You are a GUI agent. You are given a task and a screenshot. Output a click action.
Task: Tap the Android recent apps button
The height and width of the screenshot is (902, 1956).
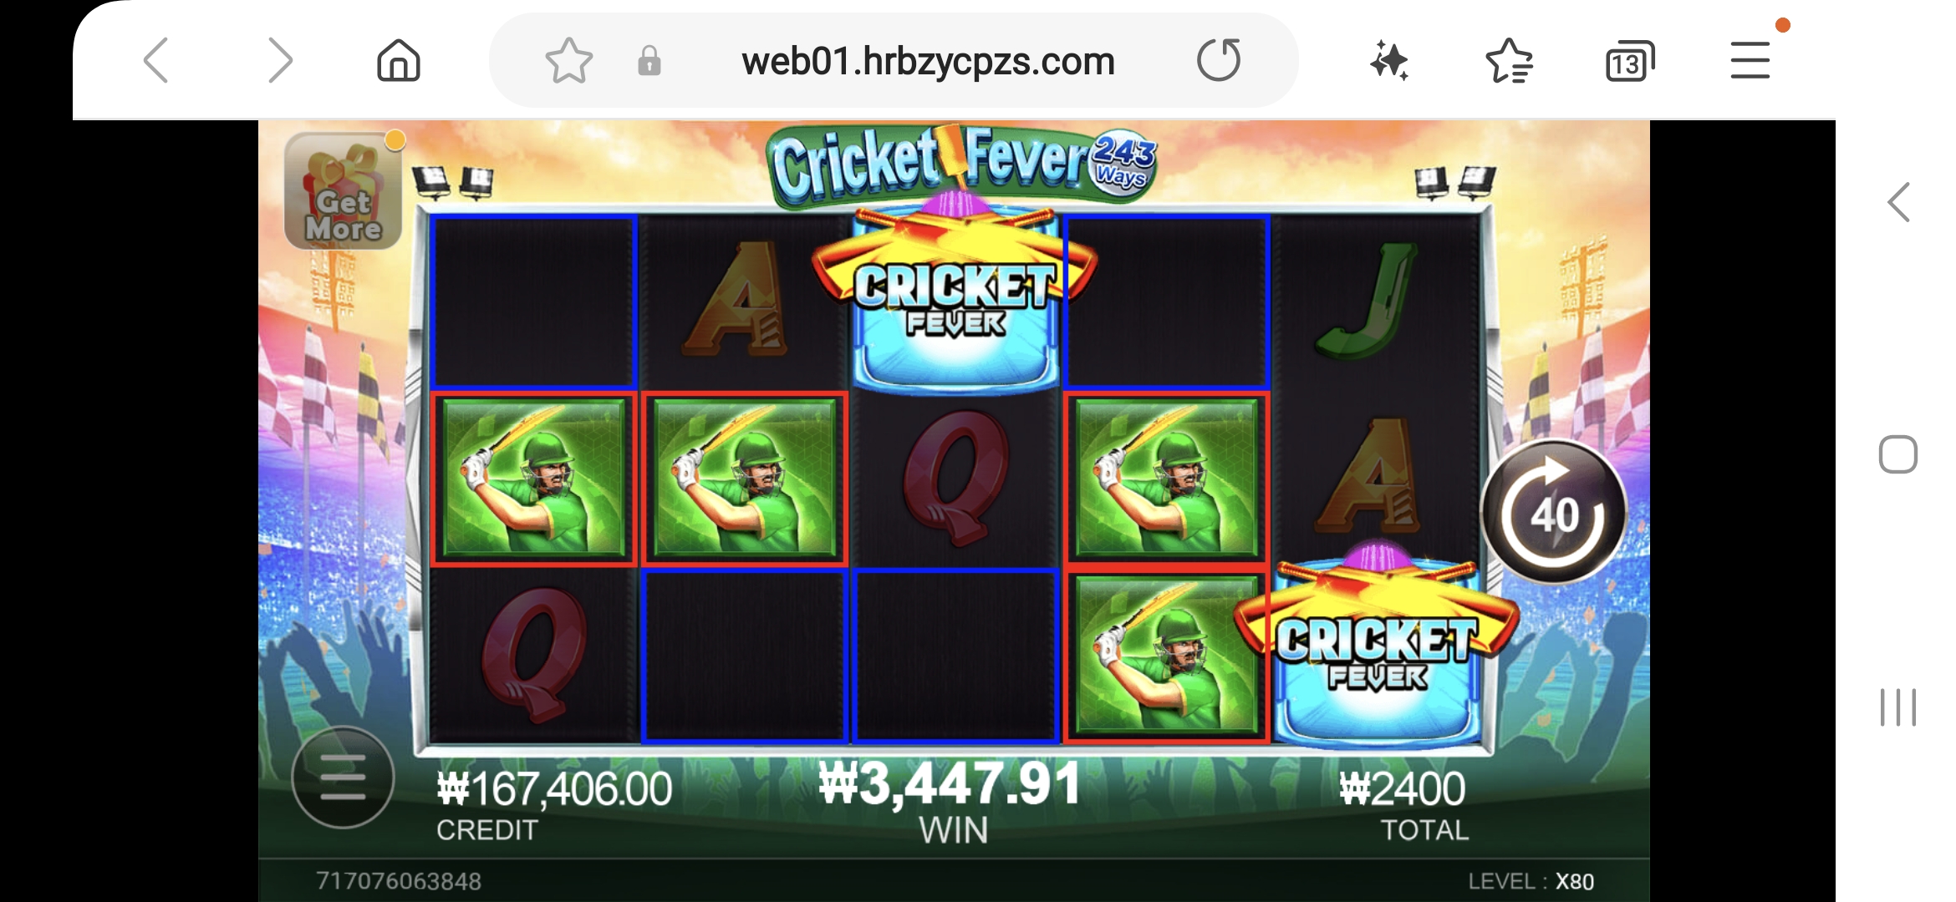coord(1898,707)
